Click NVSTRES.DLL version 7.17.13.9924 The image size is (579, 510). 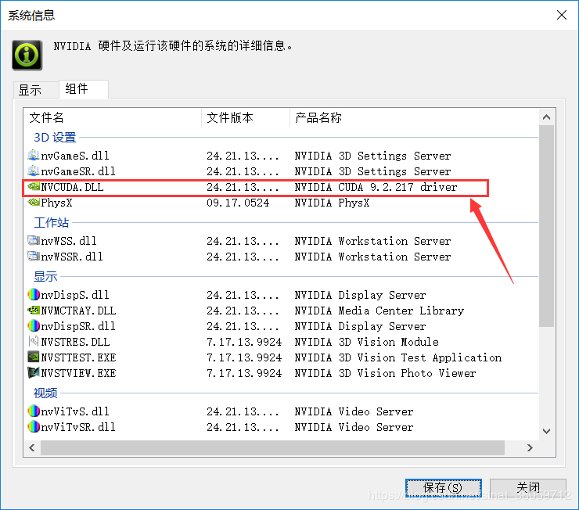click(x=244, y=342)
